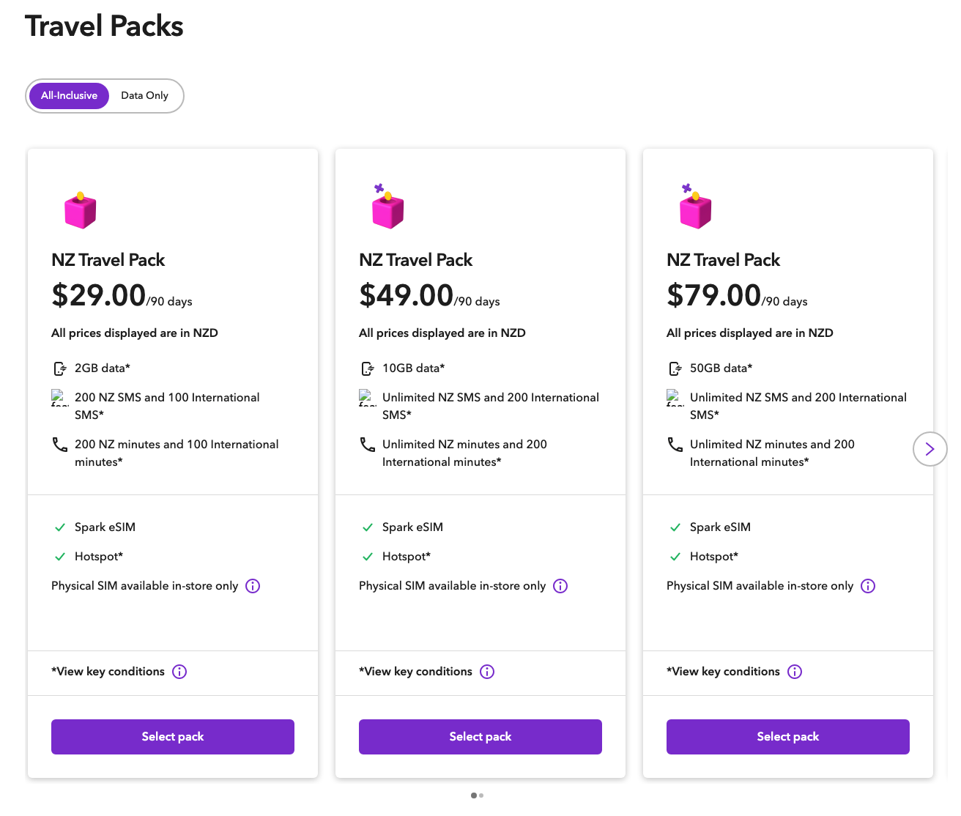Image resolution: width=961 pixels, height=816 pixels.
Task: Click the gift box icon on the $79 pack
Action: tap(695, 210)
